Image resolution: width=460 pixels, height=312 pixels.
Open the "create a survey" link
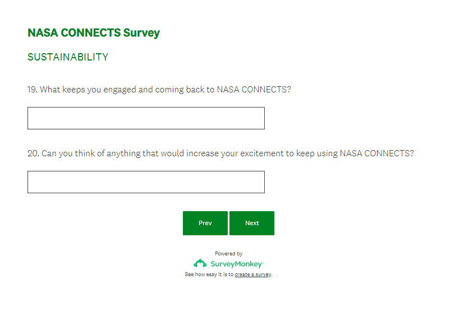tap(253, 274)
